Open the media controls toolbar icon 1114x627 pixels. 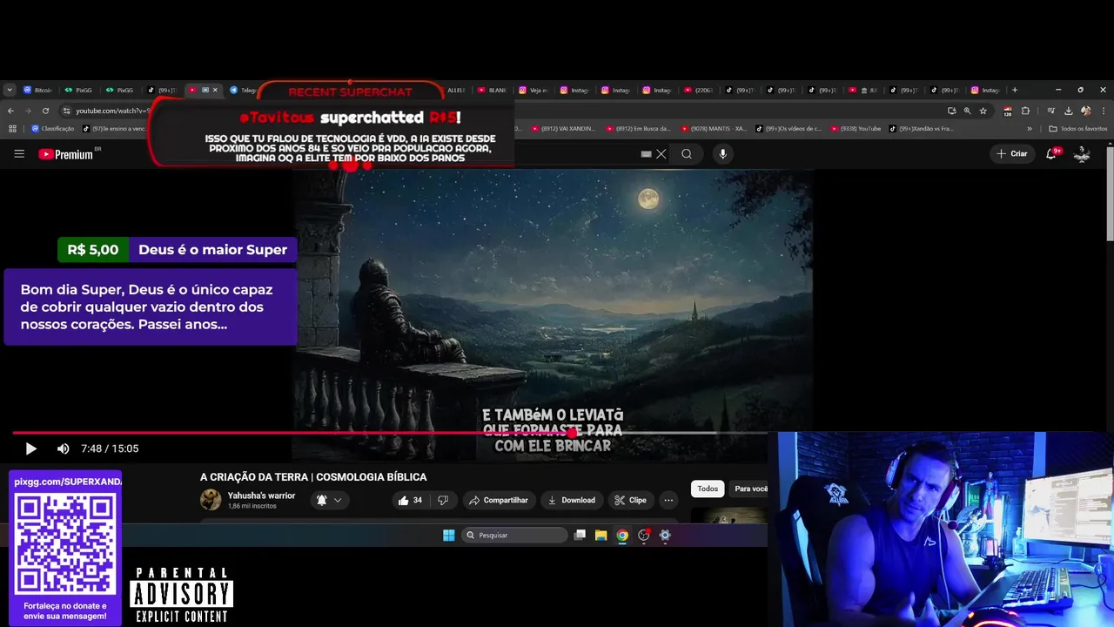1051,111
